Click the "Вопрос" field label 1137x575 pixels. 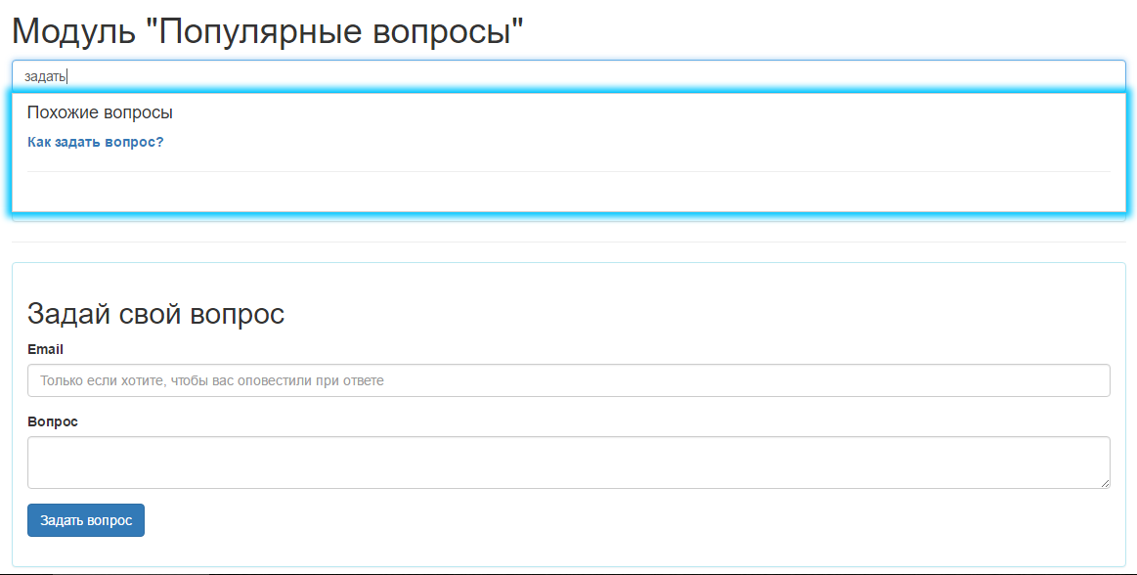click(53, 421)
